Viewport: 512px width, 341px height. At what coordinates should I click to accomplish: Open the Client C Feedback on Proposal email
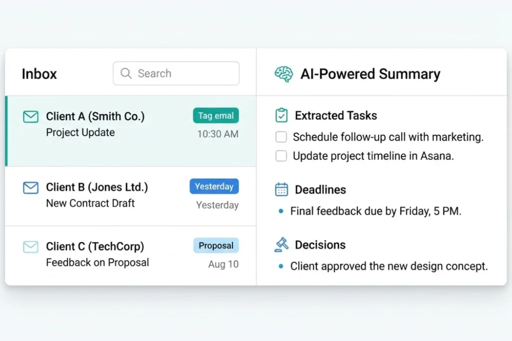coord(96,255)
